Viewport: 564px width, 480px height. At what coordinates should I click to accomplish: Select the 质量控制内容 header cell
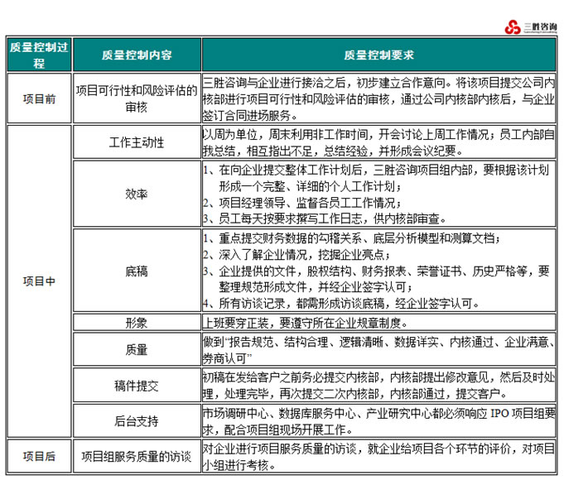[x=137, y=55]
